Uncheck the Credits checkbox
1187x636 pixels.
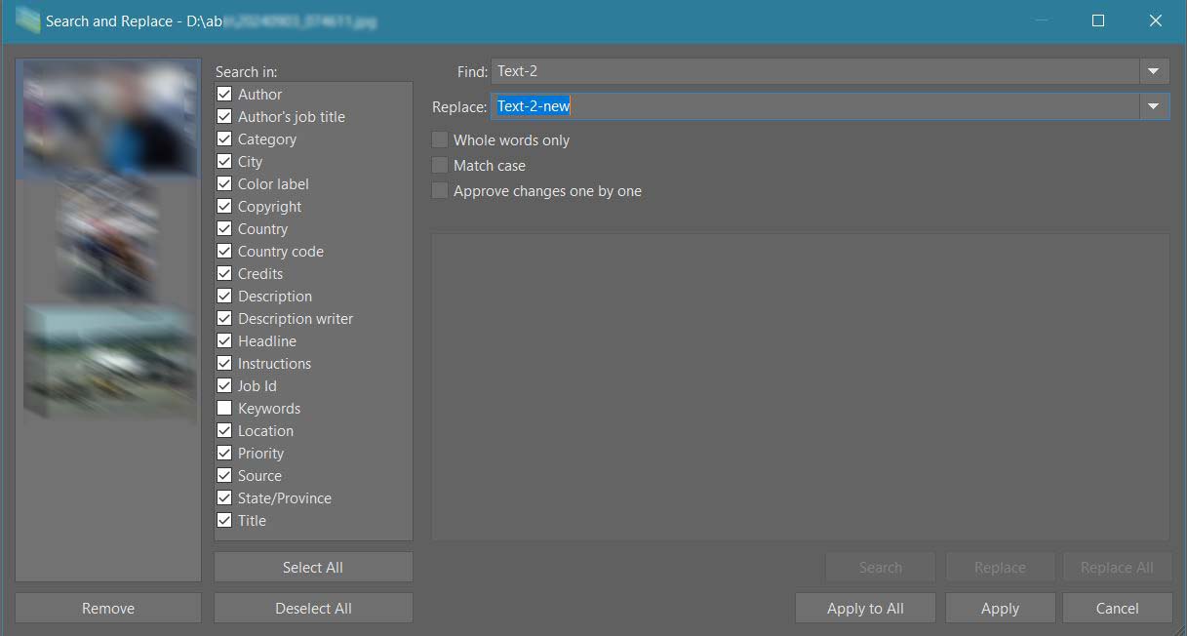pyautogui.click(x=224, y=274)
